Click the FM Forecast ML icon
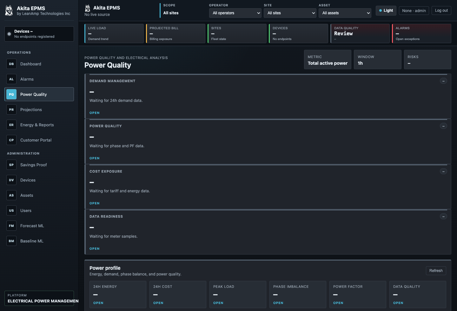Image resolution: width=457 pixels, height=311 pixels. coord(11,226)
